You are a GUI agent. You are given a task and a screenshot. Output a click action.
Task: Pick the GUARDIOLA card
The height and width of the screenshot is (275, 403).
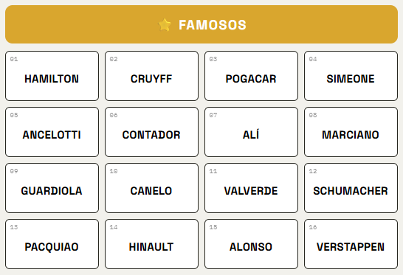click(52, 188)
